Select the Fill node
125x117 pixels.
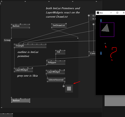point(60,52)
